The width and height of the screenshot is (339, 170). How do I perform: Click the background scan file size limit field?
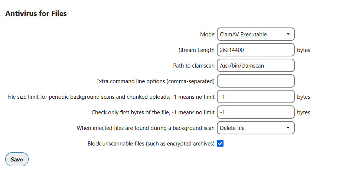[x=255, y=97]
